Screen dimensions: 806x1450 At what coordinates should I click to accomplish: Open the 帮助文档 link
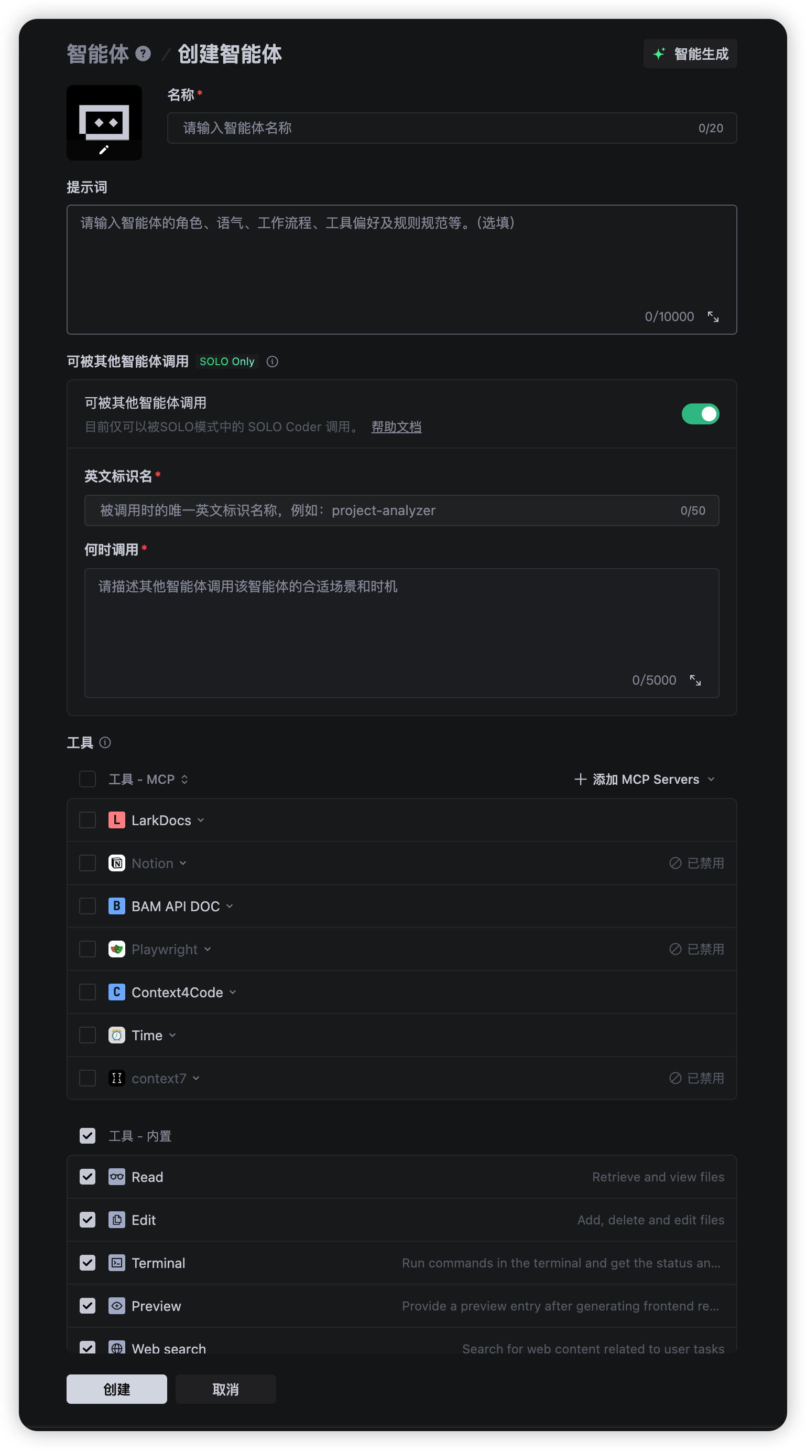(x=397, y=427)
